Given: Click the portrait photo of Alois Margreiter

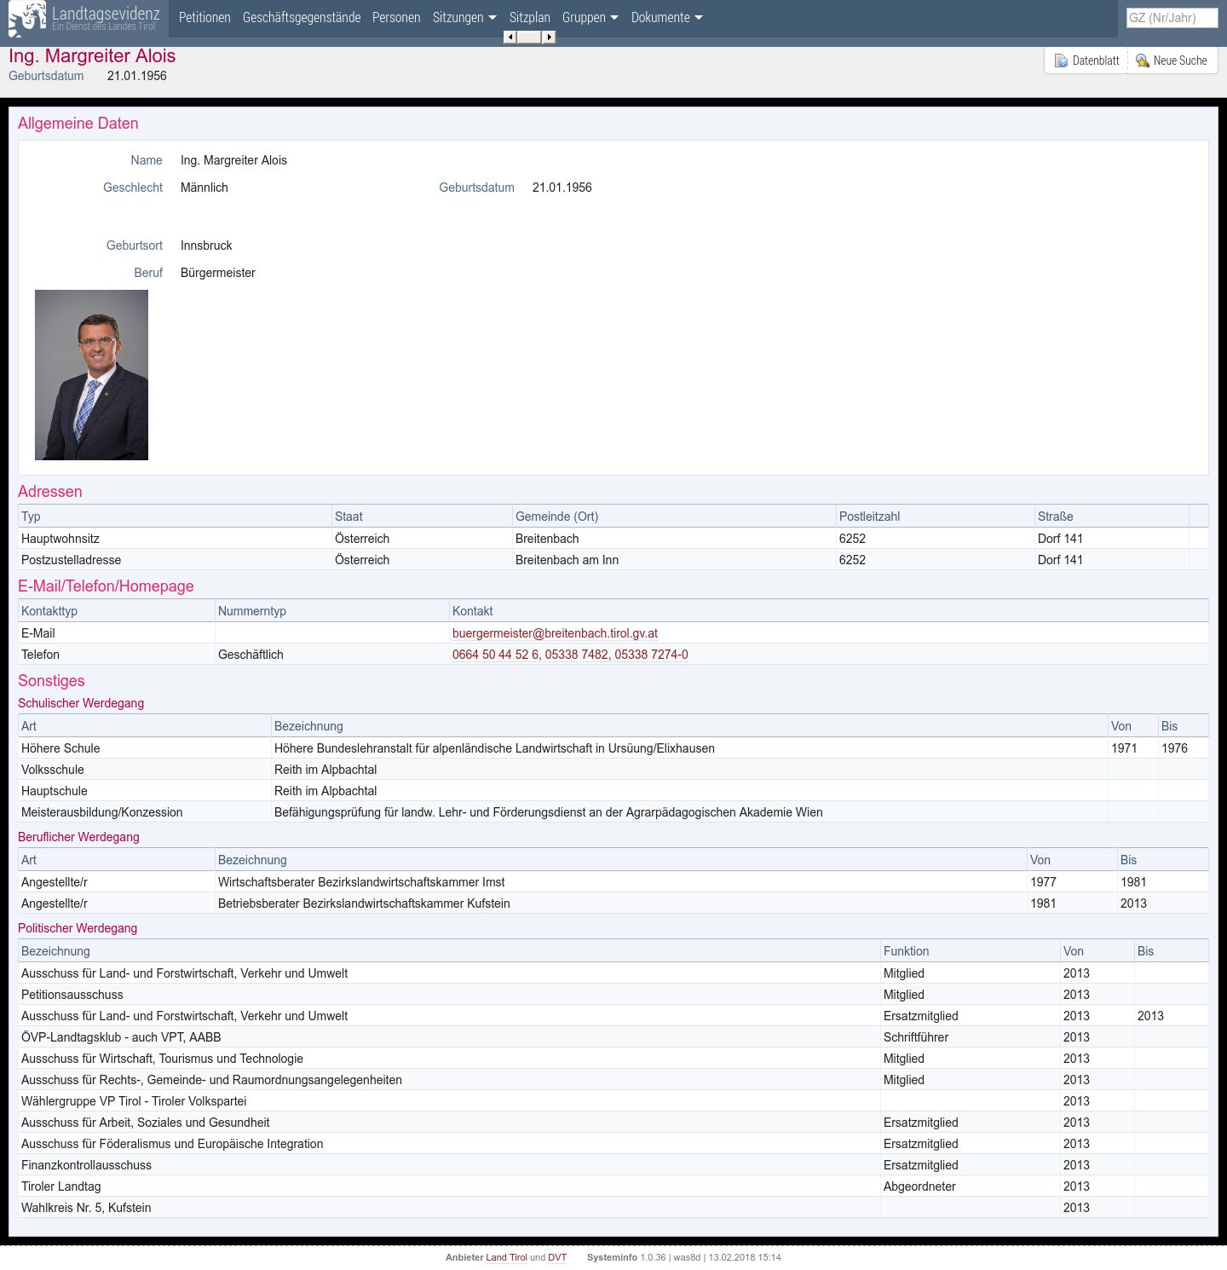Looking at the screenshot, I should (x=91, y=375).
